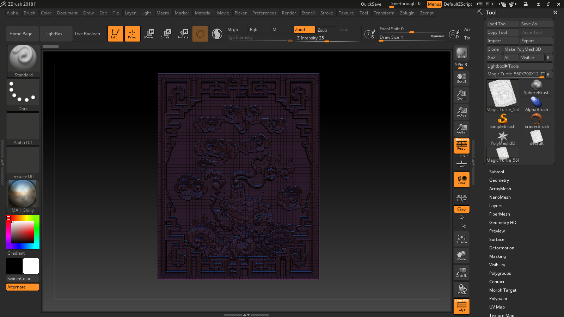
Task: Select the Frame tool on the right shelf
Action: click(461, 238)
